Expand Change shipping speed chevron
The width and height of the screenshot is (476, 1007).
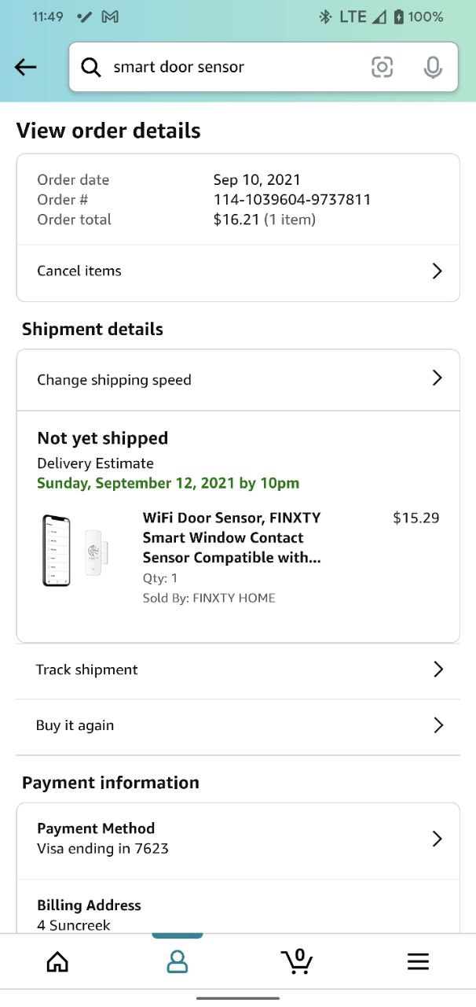[x=438, y=378]
